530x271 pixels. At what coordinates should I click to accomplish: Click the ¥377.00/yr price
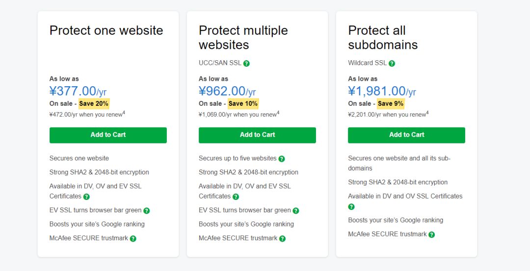click(78, 91)
